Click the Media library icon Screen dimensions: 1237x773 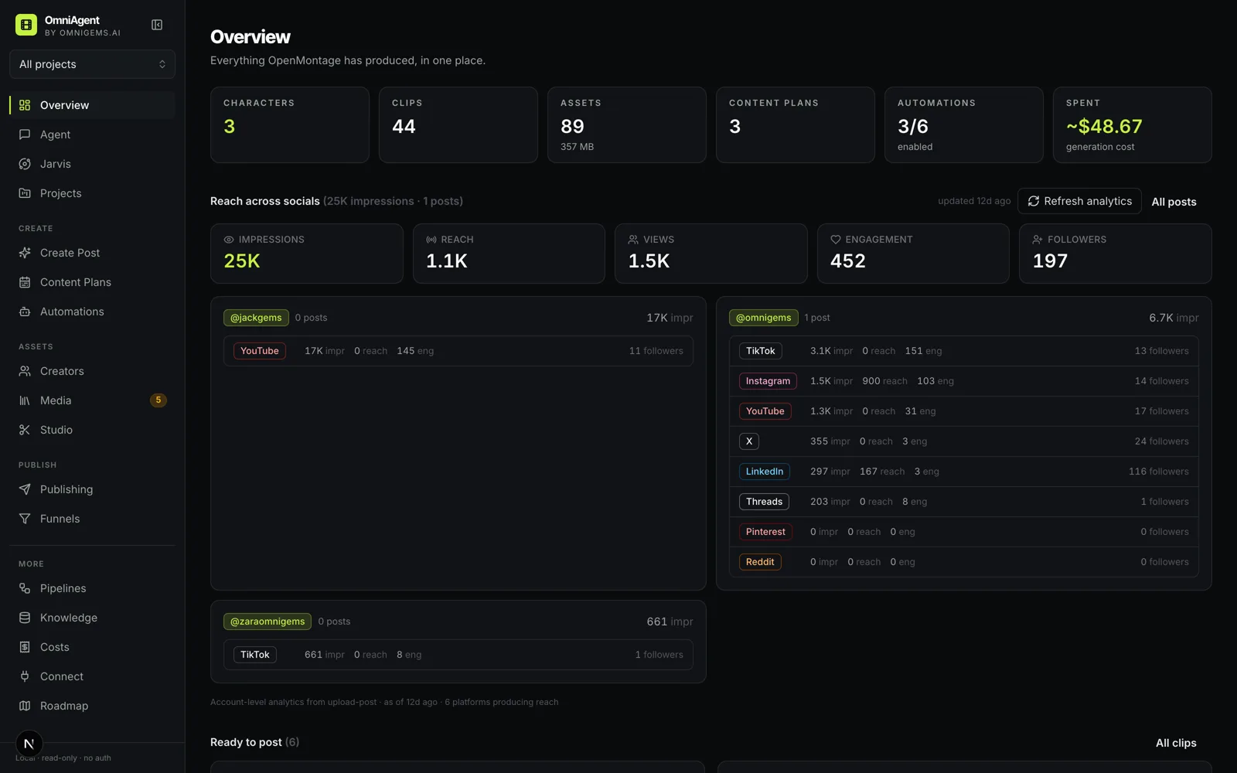(25, 400)
